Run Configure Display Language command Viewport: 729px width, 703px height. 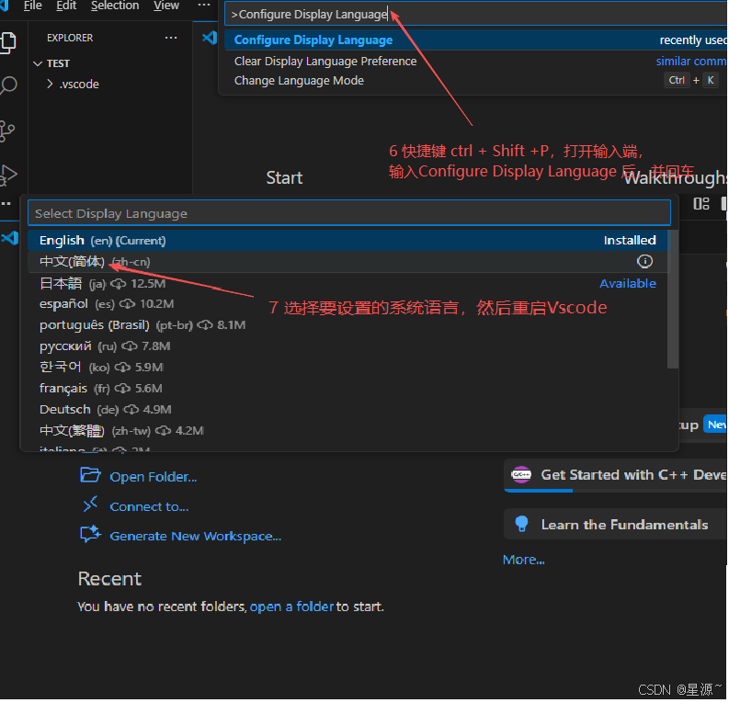point(475,40)
